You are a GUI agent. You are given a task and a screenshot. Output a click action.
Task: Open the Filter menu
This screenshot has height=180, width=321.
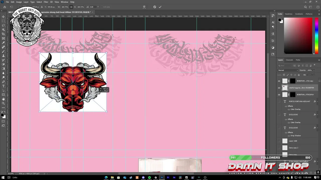tap(46, 2)
